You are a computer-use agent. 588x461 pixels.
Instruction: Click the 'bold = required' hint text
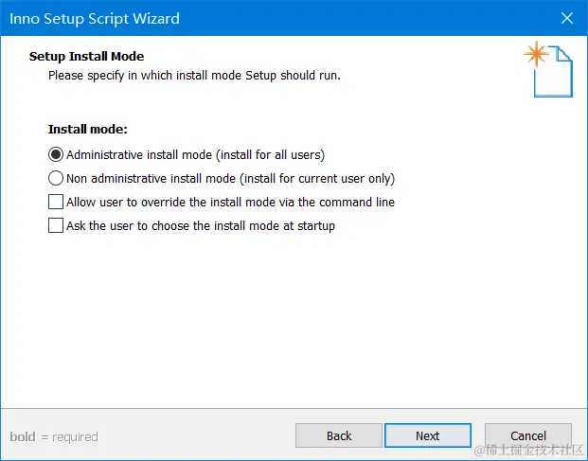pyautogui.click(x=54, y=436)
